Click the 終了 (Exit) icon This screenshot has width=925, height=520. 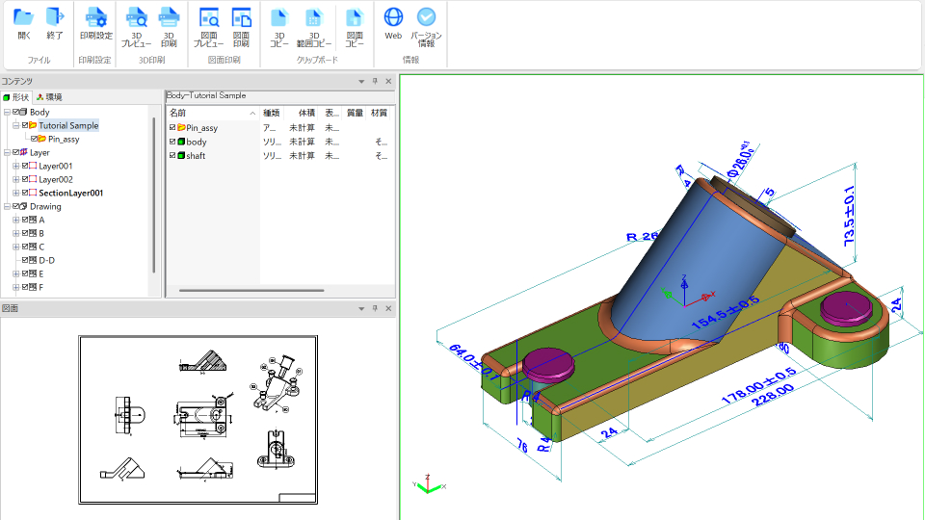tap(55, 23)
